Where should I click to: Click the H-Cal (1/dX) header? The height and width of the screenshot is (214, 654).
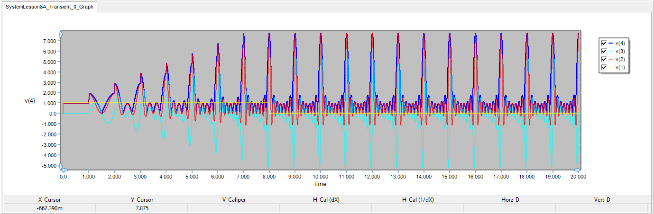(418, 200)
